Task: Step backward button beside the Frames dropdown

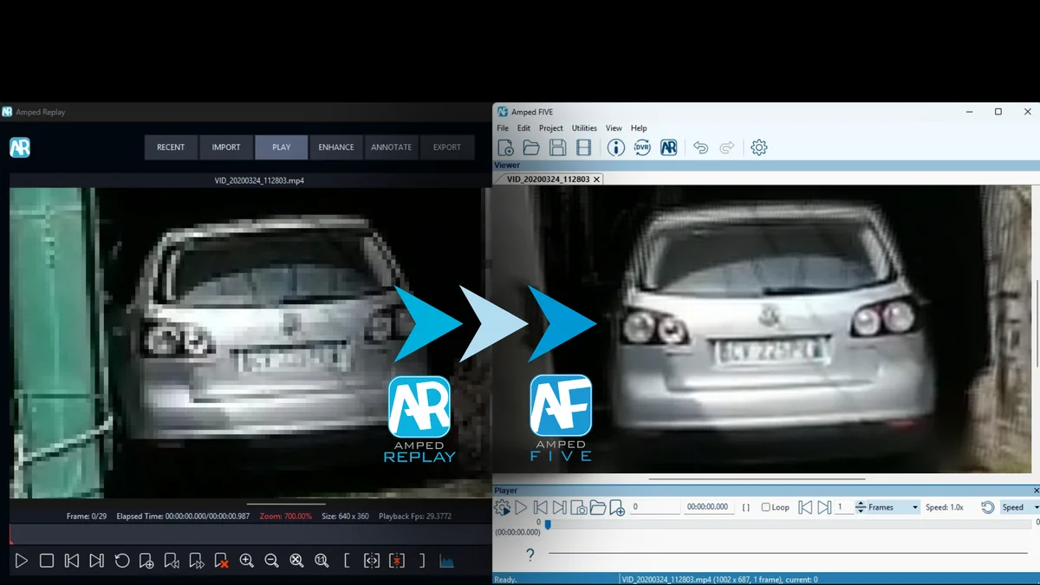Action: click(805, 508)
